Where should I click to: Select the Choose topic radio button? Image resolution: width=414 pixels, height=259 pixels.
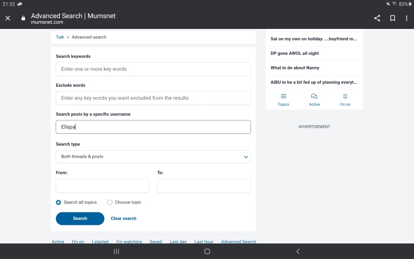point(110,202)
